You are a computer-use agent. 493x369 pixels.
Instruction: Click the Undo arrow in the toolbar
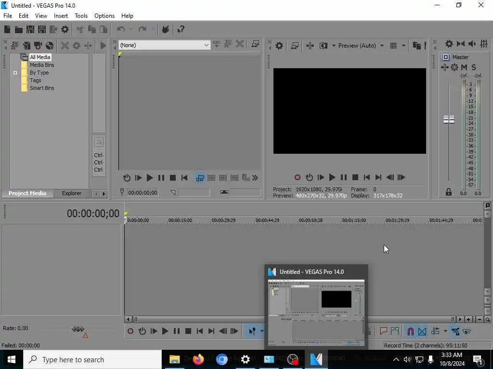click(121, 29)
